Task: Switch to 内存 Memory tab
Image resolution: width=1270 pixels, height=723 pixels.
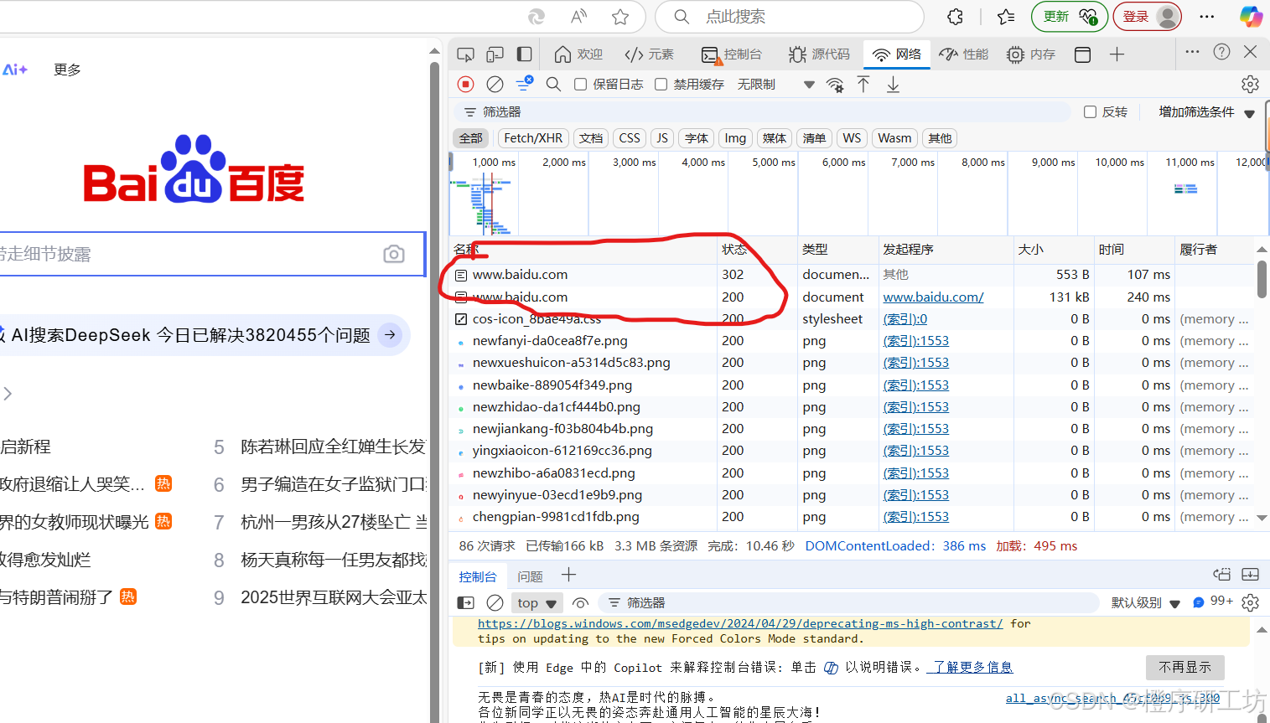Action: click(x=1031, y=54)
